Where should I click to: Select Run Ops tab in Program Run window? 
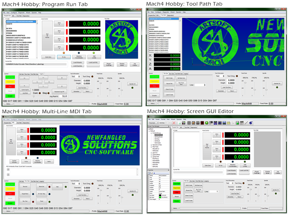(x=27, y=74)
